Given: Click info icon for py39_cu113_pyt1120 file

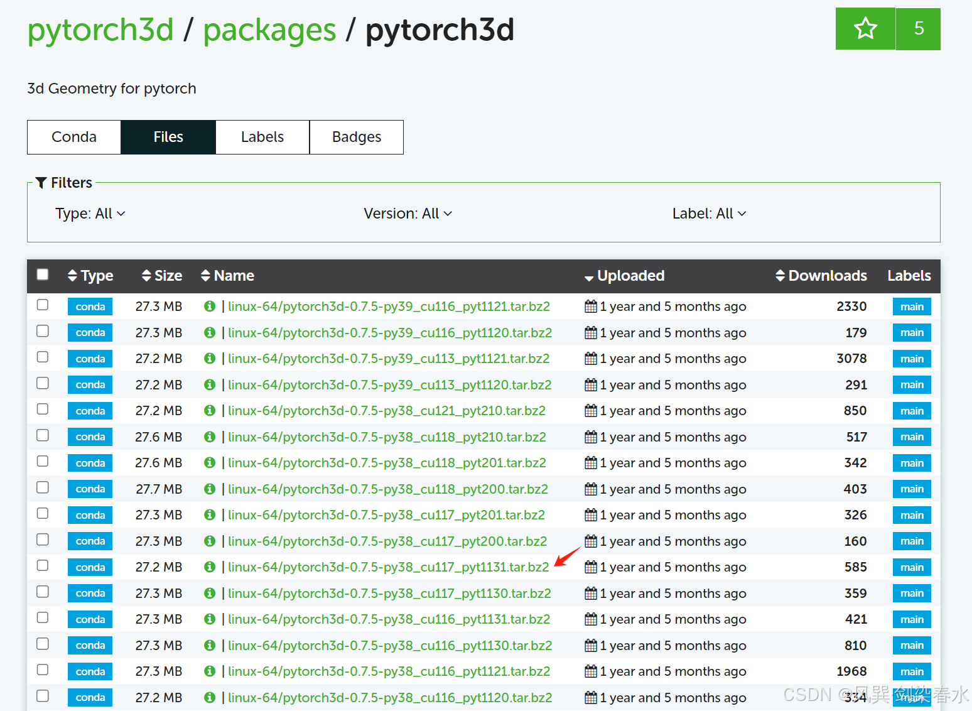Looking at the screenshot, I should pyautogui.click(x=210, y=384).
